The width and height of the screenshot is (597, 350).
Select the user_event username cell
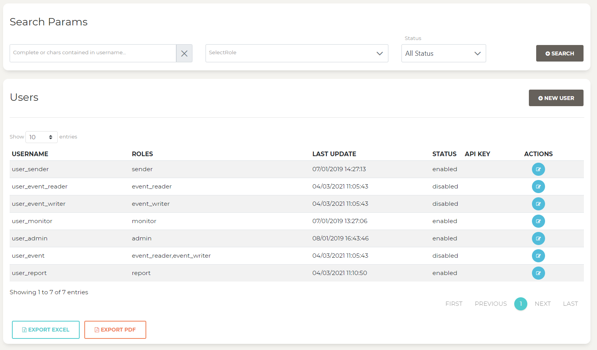coord(28,256)
